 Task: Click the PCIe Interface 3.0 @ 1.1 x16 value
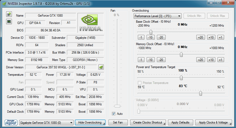37,53
